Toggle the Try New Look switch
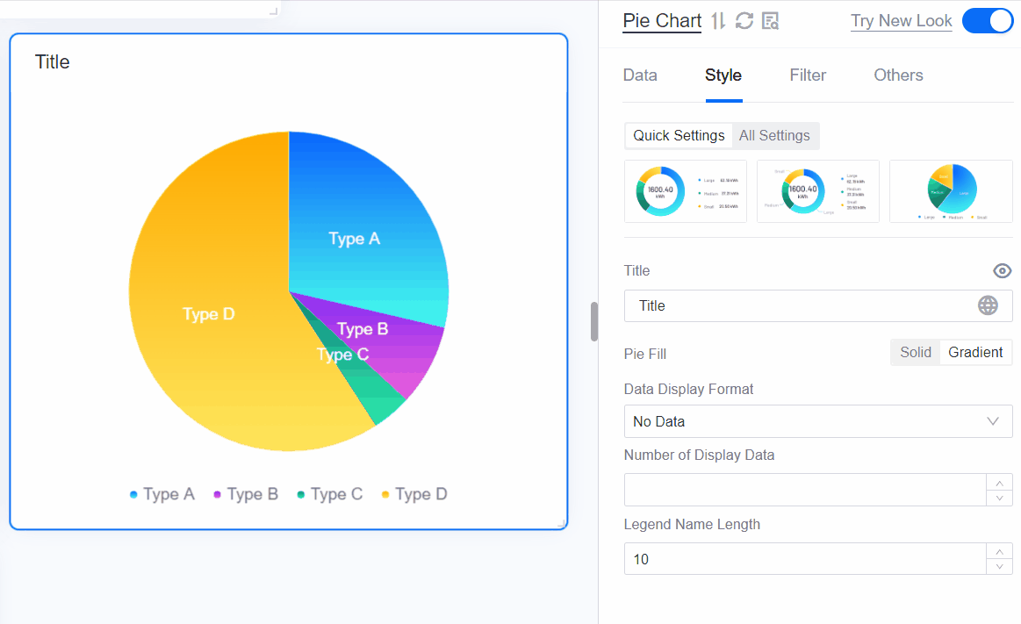The width and height of the screenshot is (1021, 624). tap(988, 21)
